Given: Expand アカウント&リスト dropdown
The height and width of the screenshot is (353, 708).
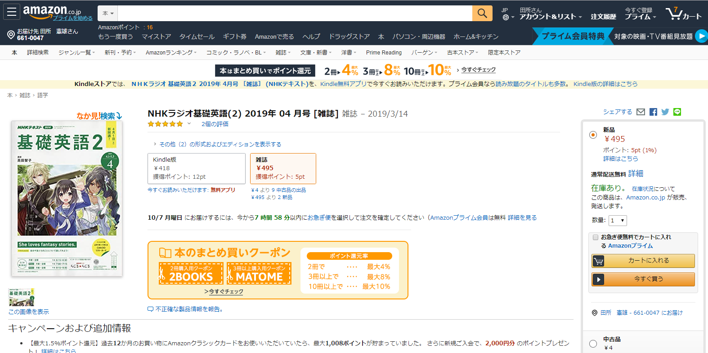Looking at the screenshot, I should pyautogui.click(x=551, y=17).
